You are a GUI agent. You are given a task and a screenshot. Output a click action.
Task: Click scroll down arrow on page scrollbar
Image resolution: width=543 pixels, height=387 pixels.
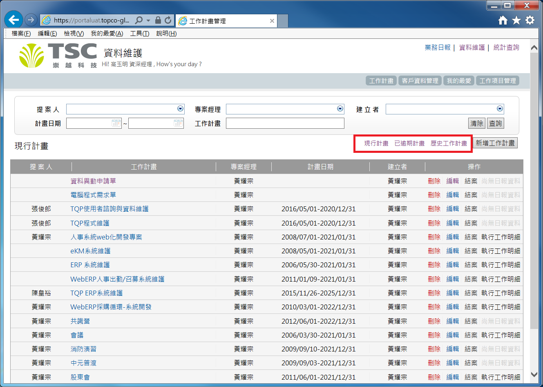click(x=534, y=374)
